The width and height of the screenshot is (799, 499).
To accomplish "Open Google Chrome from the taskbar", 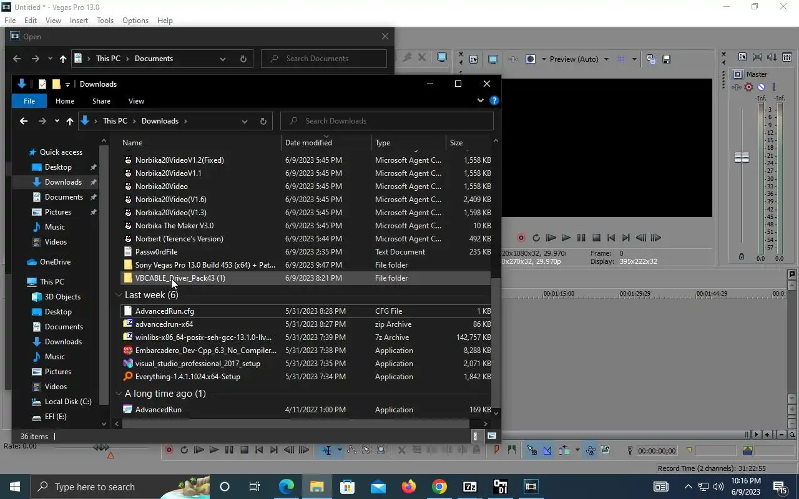I will pyautogui.click(x=439, y=487).
